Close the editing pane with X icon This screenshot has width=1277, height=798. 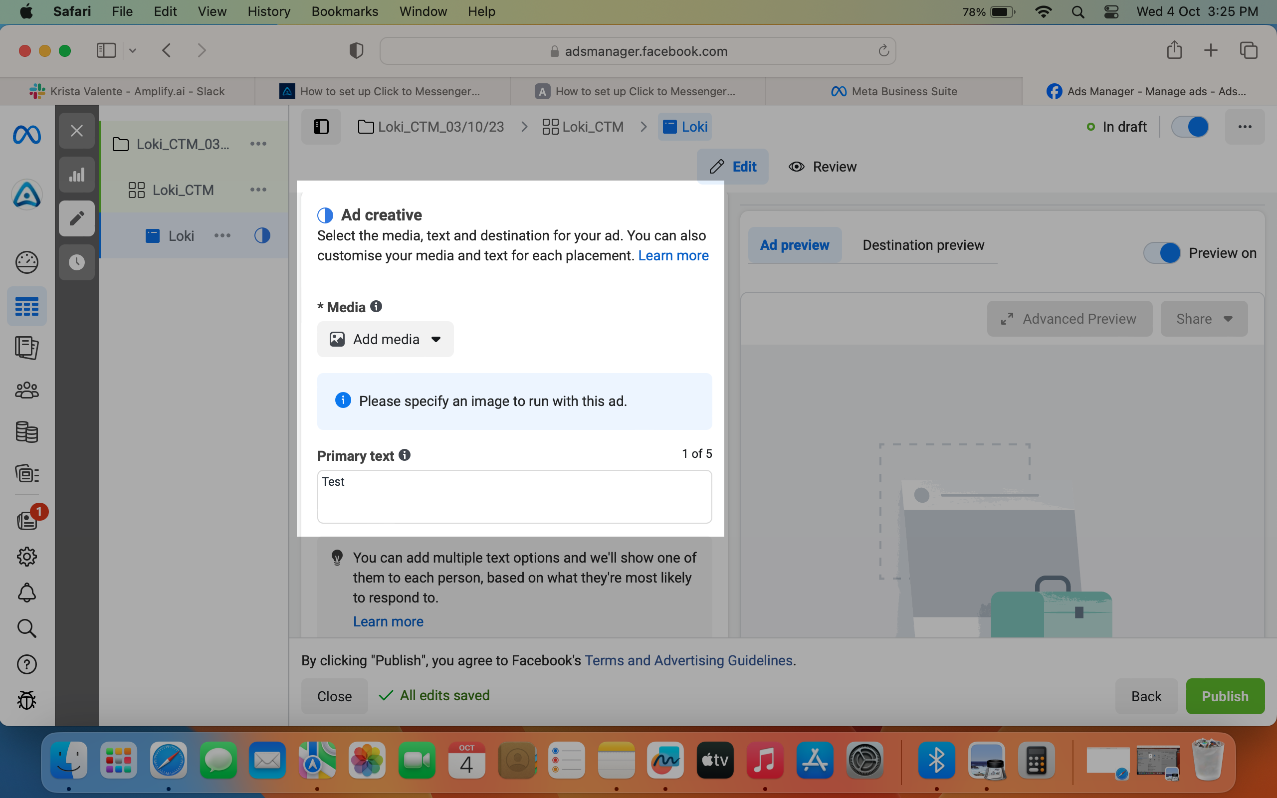(76, 130)
